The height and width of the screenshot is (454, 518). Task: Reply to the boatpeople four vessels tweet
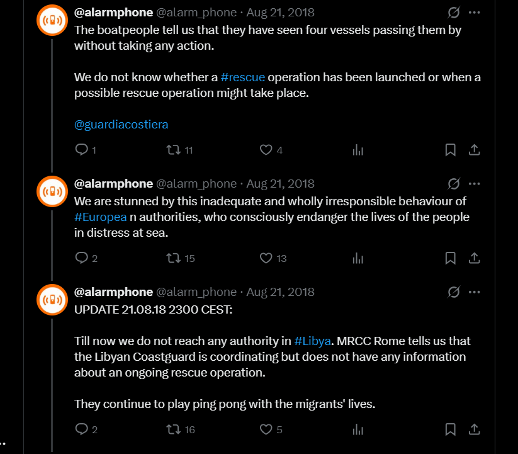point(81,150)
